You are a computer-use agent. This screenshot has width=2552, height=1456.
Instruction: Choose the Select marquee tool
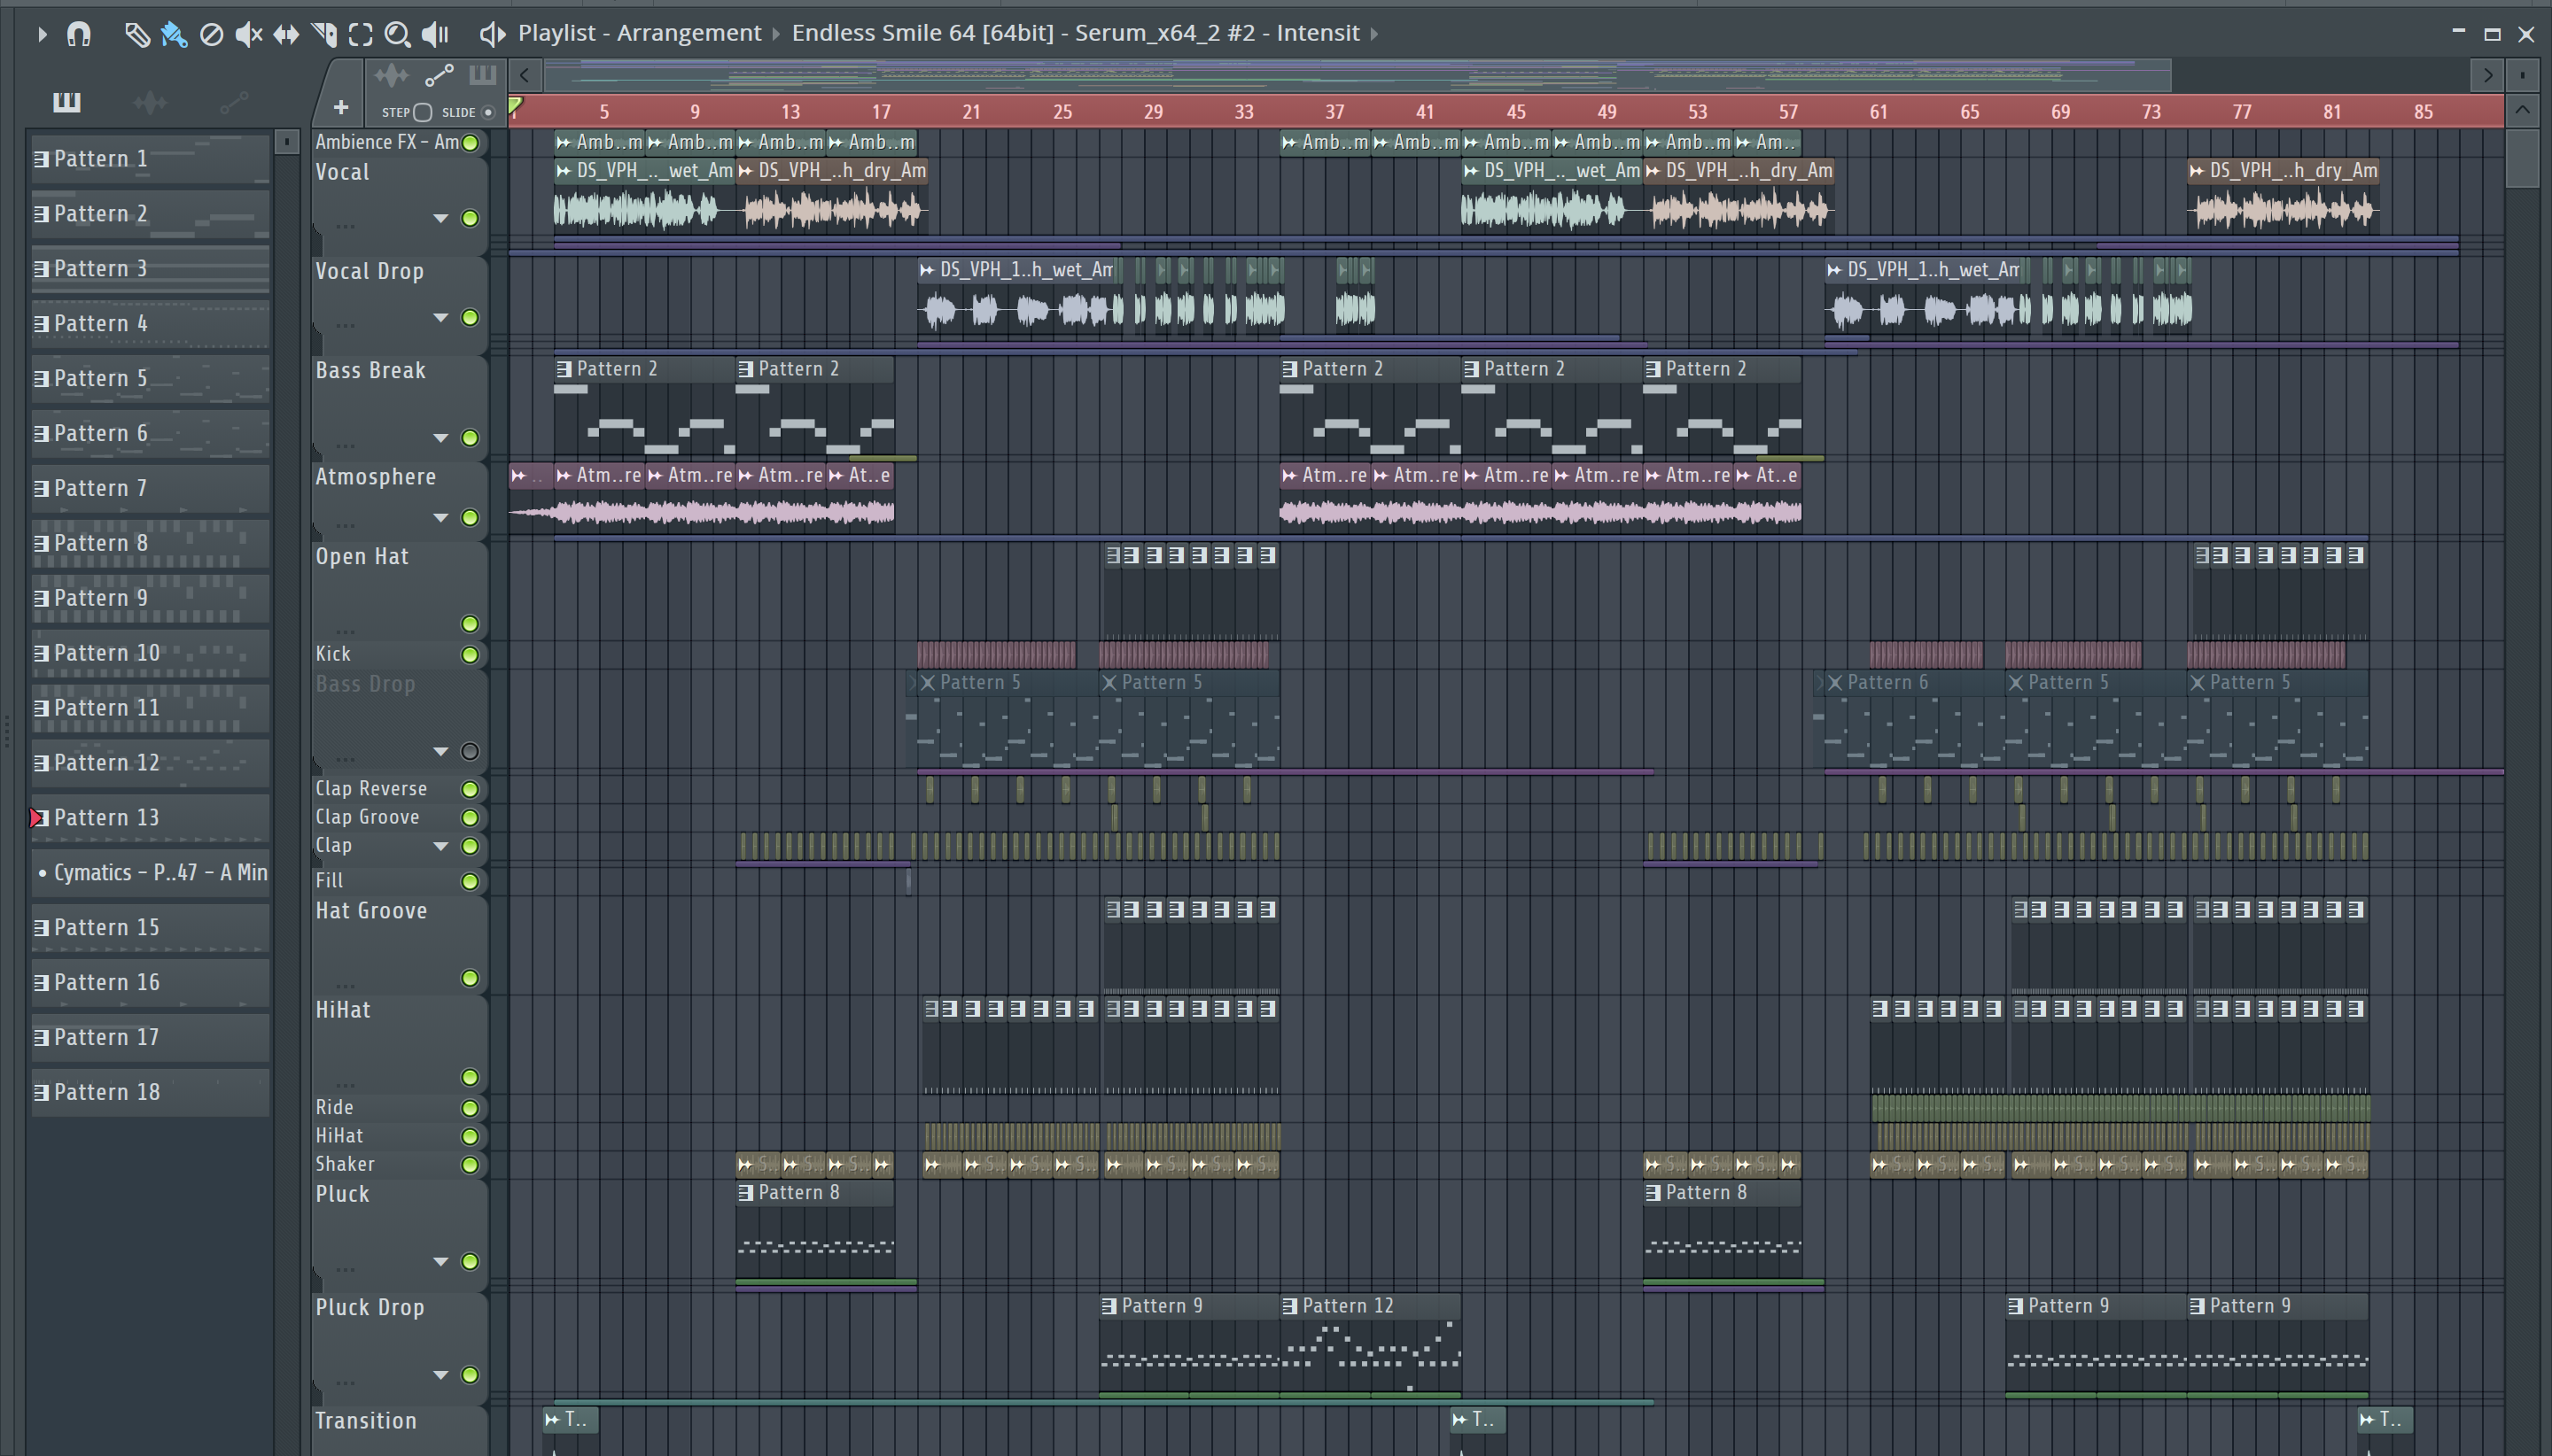(360, 34)
